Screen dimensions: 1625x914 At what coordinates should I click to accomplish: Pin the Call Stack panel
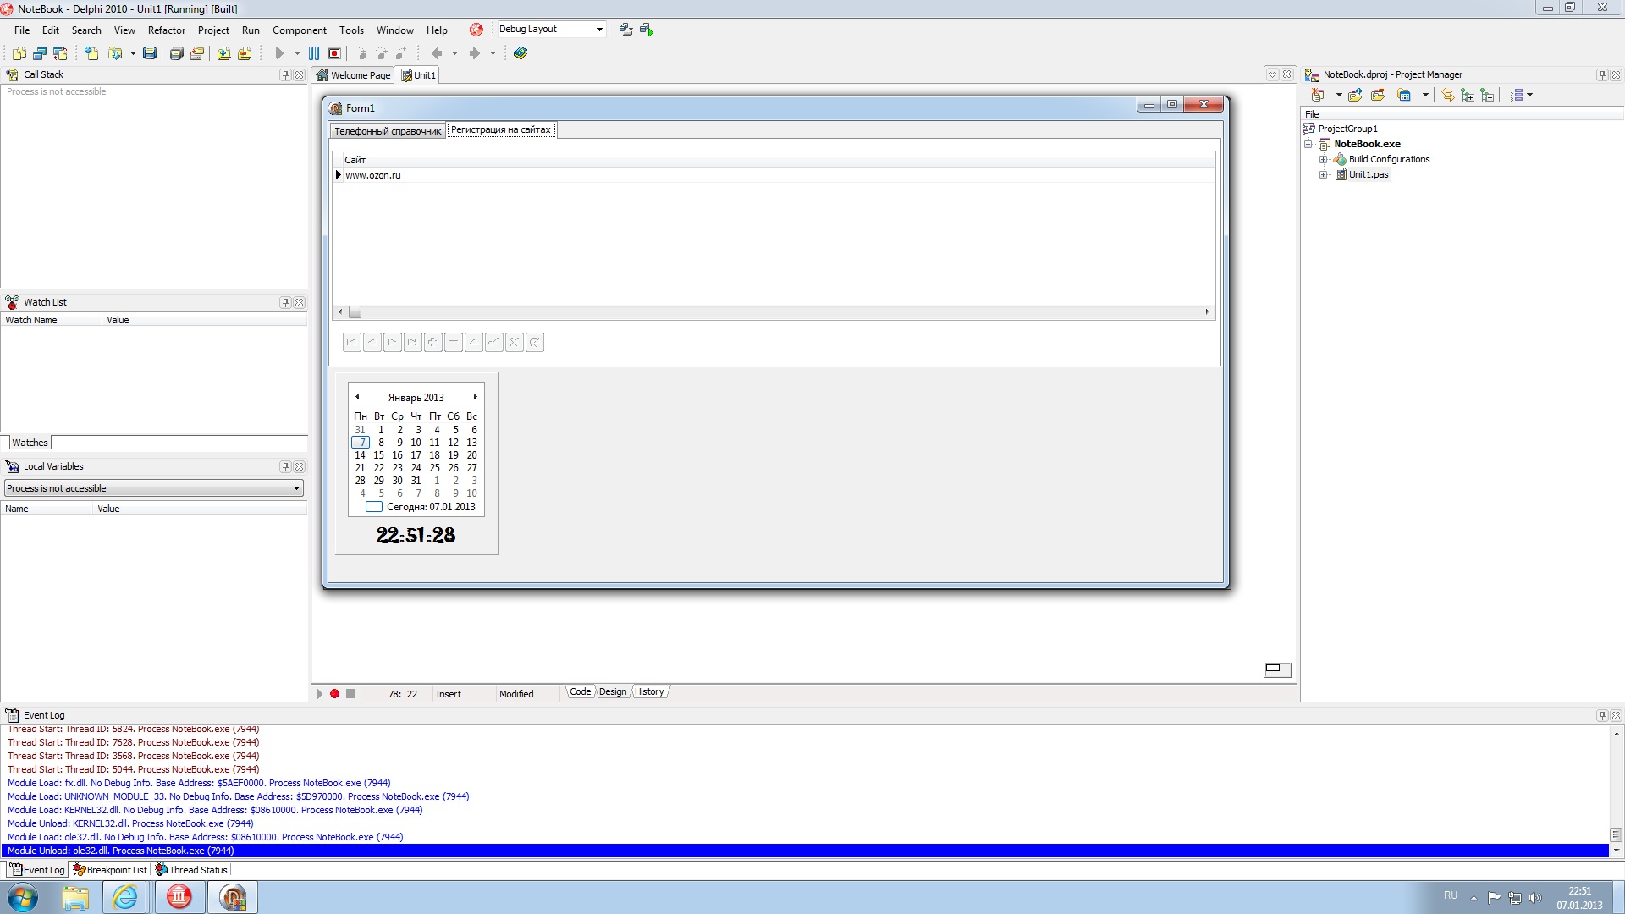(x=285, y=75)
